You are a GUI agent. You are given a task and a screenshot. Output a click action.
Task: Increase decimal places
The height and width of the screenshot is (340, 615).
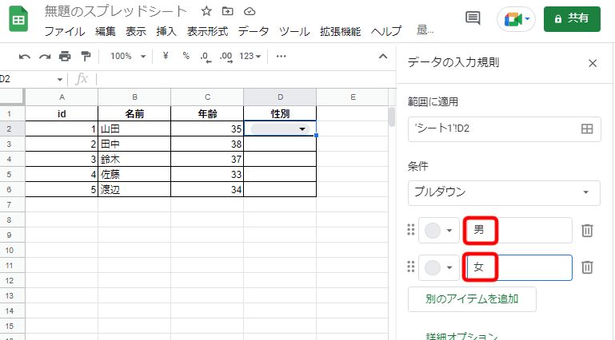click(x=226, y=57)
